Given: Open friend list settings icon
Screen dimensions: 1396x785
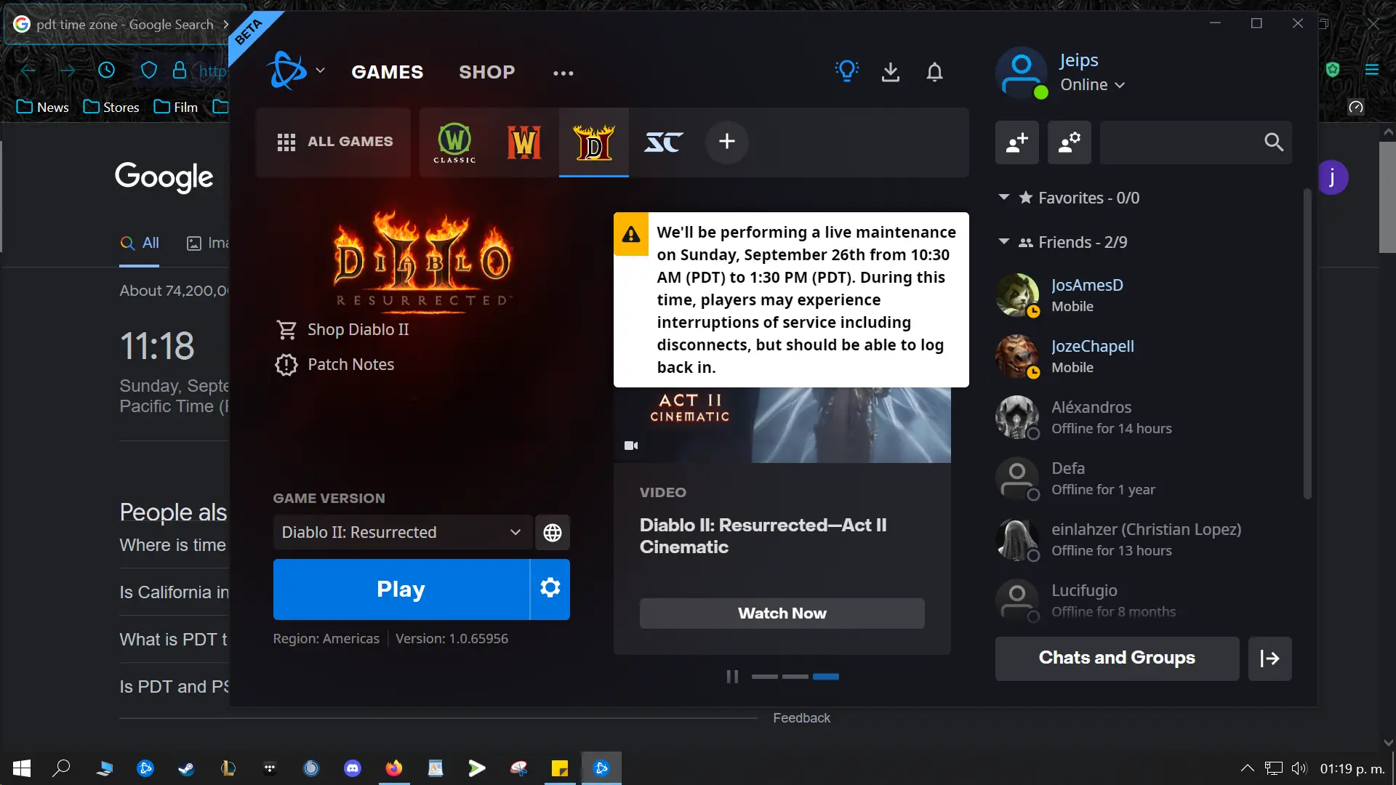Looking at the screenshot, I should (x=1069, y=142).
